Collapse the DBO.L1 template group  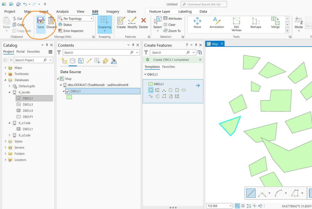tap(145, 74)
